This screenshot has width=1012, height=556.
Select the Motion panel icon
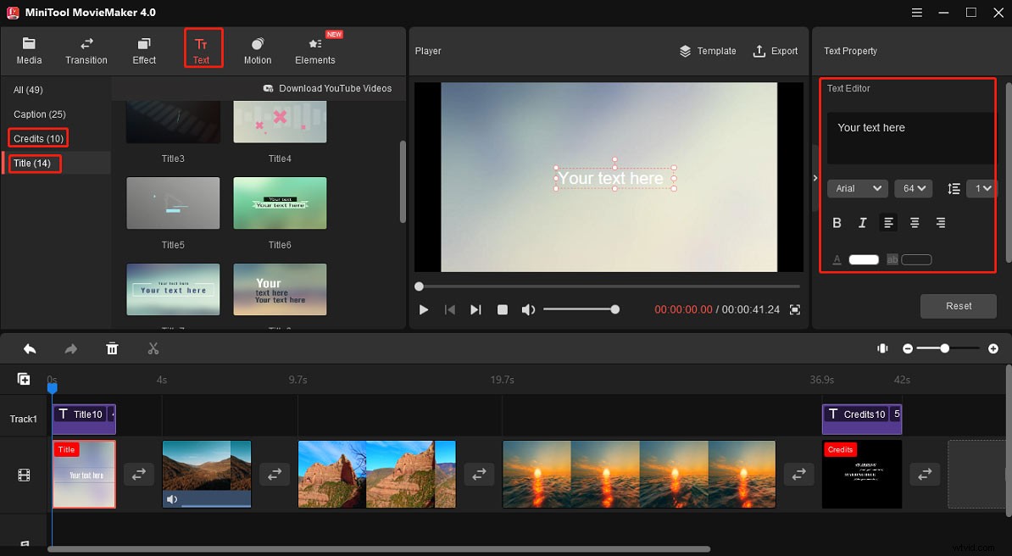click(x=257, y=48)
